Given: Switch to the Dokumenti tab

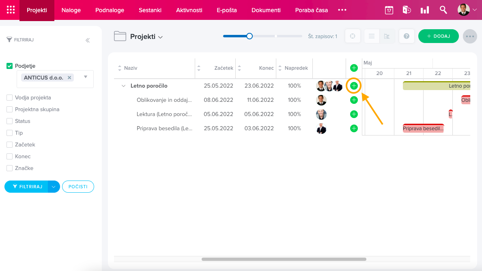Looking at the screenshot, I should tap(266, 10).
